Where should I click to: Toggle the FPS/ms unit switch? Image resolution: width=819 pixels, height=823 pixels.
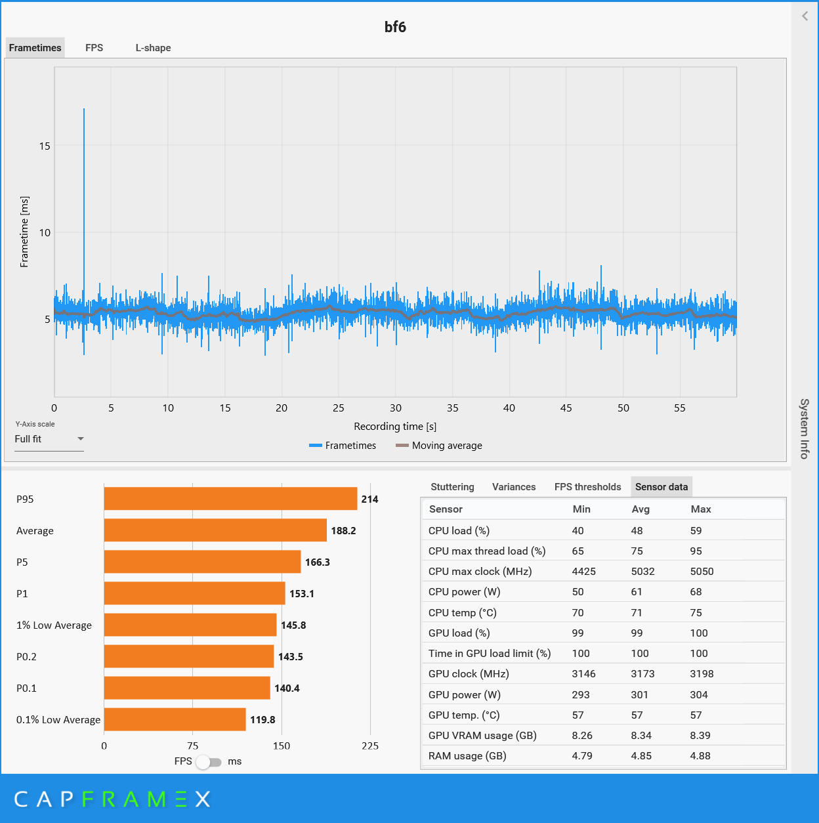click(209, 762)
